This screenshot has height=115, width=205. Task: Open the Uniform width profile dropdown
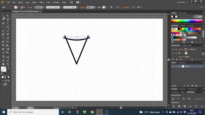tap(61, 7)
